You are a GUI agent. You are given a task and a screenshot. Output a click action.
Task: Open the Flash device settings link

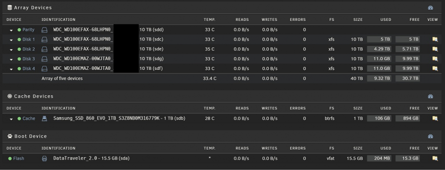19,158
